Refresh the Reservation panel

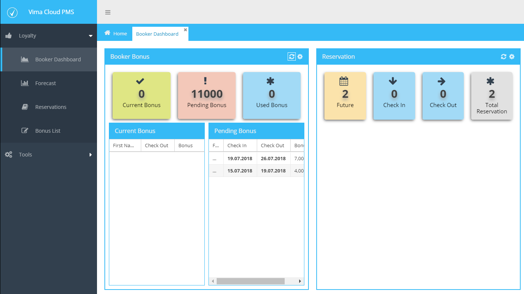point(504,56)
